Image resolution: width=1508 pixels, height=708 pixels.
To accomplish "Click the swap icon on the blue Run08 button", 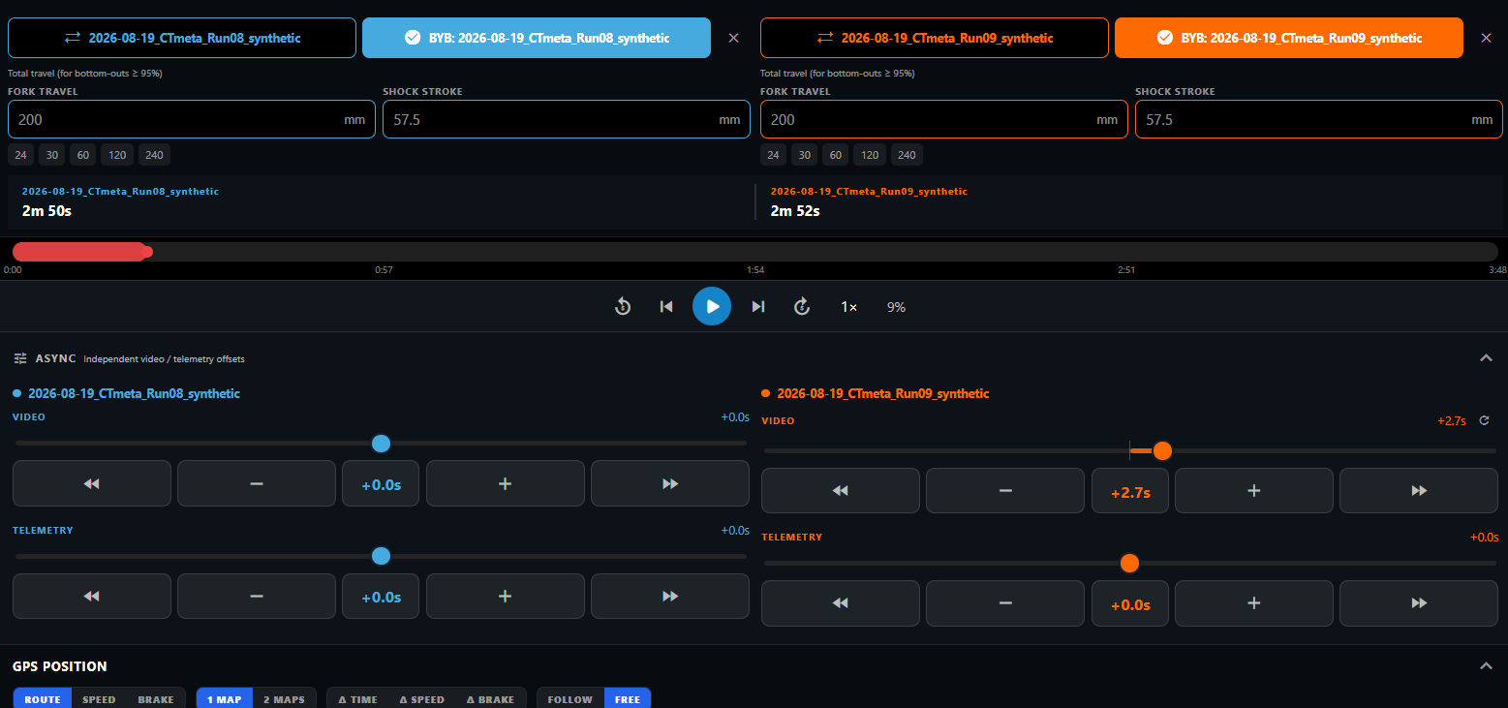I will [73, 38].
